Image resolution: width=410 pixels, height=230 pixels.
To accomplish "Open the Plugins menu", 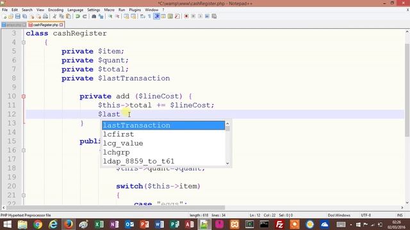I will point(135,10).
